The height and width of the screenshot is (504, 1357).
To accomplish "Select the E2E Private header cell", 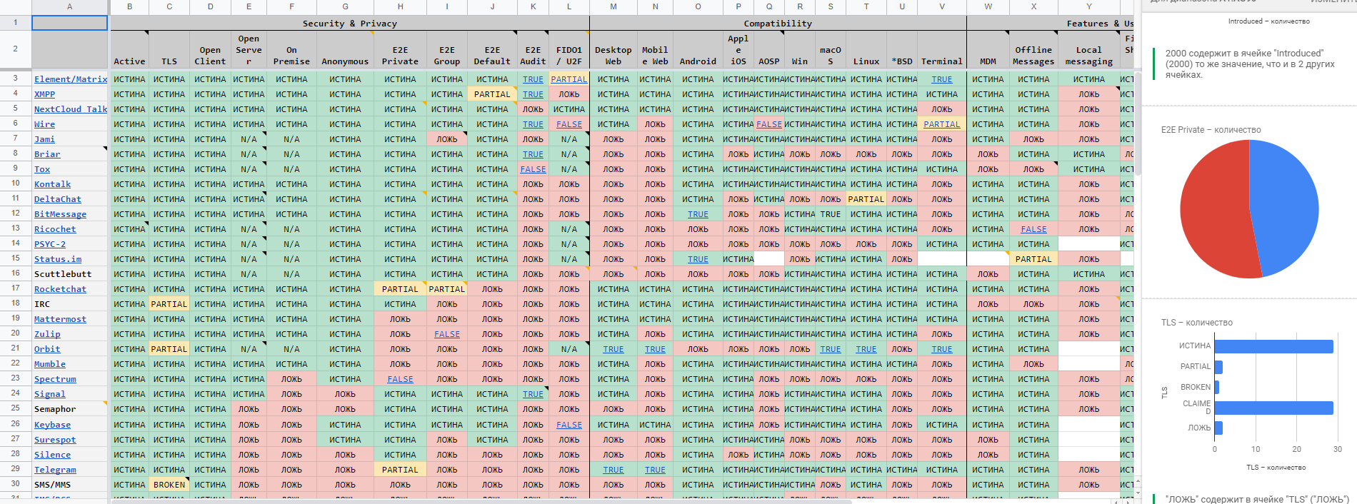I will tap(400, 49).
